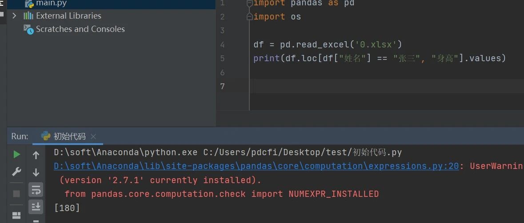Close the 初始代码 Run tab
The image size is (524, 223).
(93, 137)
